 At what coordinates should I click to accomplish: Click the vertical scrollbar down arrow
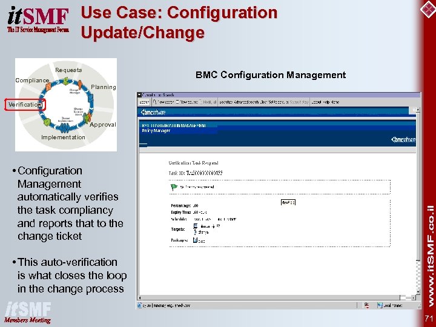pyautogui.click(x=418, y=292)
